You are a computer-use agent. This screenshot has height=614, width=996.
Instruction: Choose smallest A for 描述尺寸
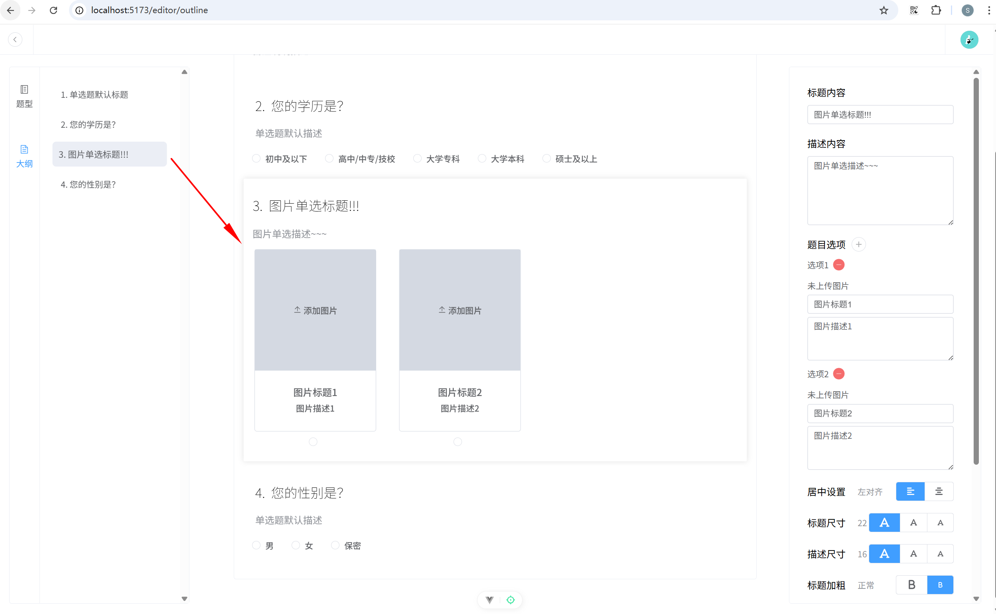coord(940,554)
